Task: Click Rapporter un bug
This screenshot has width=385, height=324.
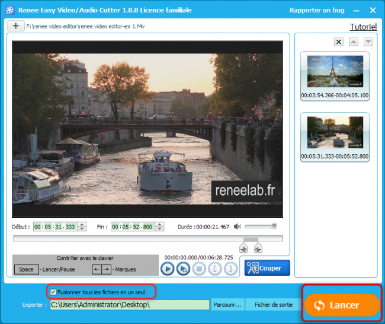Action: coord(317,10)
